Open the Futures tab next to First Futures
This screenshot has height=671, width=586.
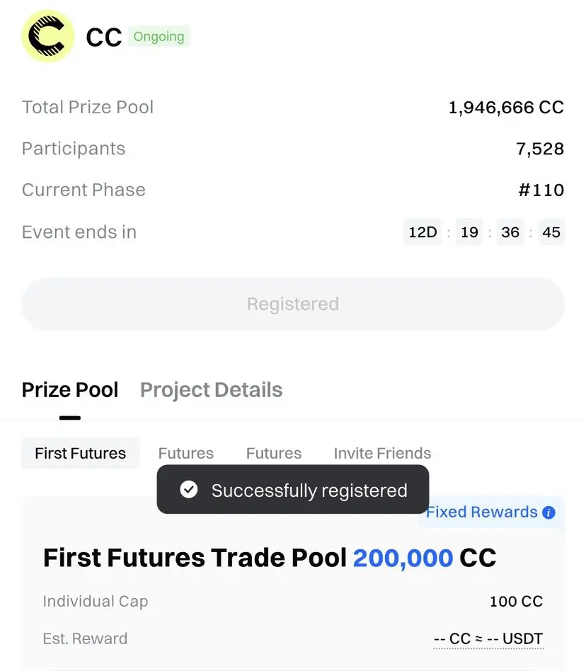[186, 453]
